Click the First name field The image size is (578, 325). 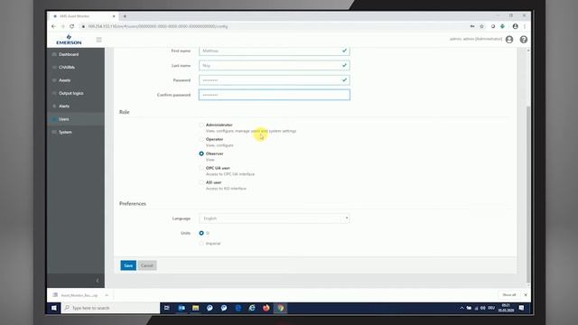coord(275,51)
